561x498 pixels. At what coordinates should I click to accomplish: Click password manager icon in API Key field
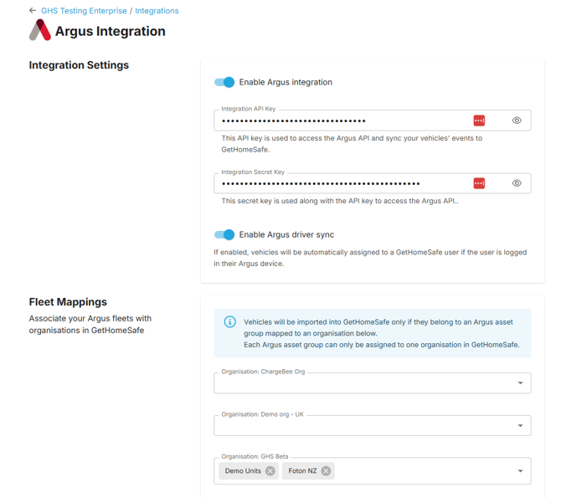[479, 121]
